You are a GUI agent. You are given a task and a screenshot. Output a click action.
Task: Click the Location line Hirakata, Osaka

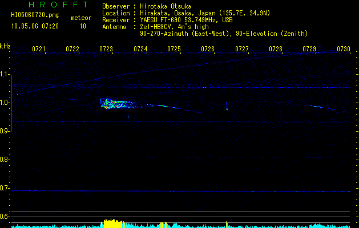point(186,13)
